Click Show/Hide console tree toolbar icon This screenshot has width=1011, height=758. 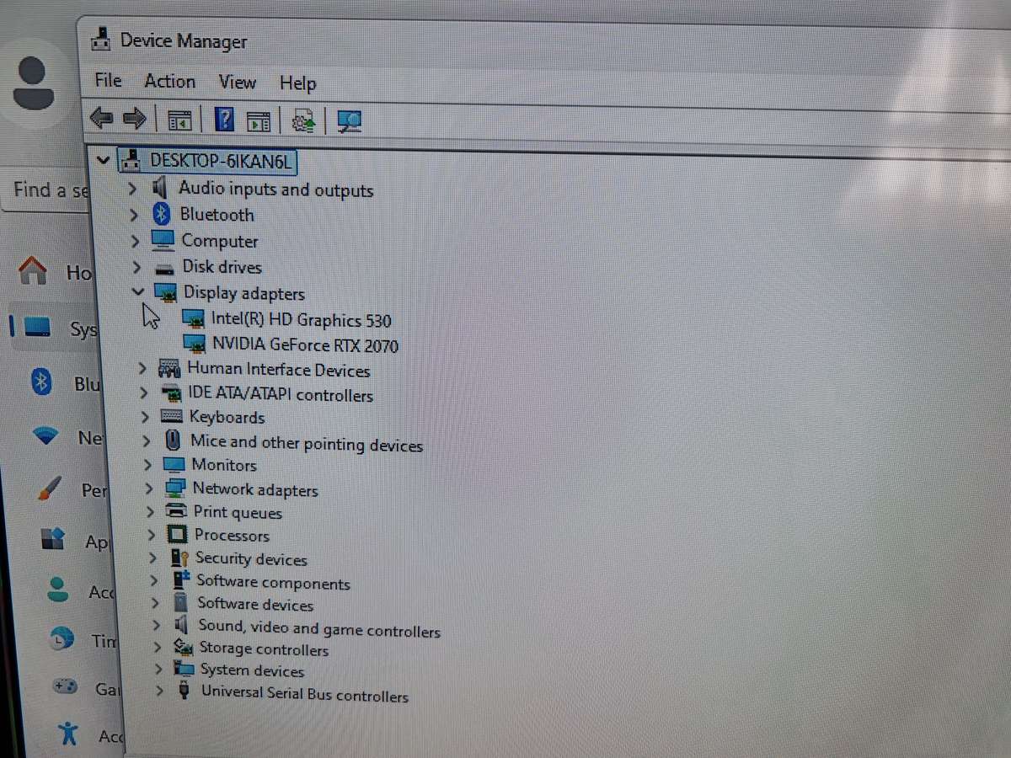(179, 120)
